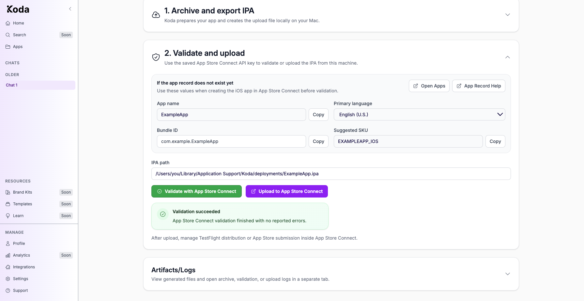Click the Koda logo
The height and width of the screenshot is (301, 584).
tap(18, 9)
